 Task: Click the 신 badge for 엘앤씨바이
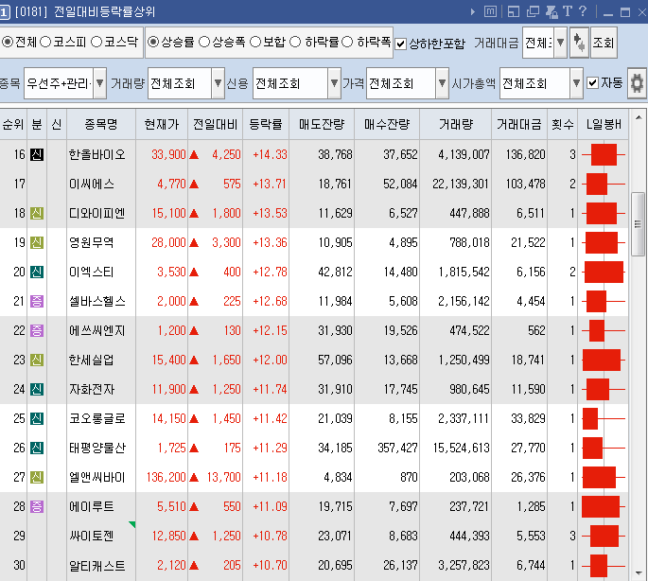click(x=37, y=477)
